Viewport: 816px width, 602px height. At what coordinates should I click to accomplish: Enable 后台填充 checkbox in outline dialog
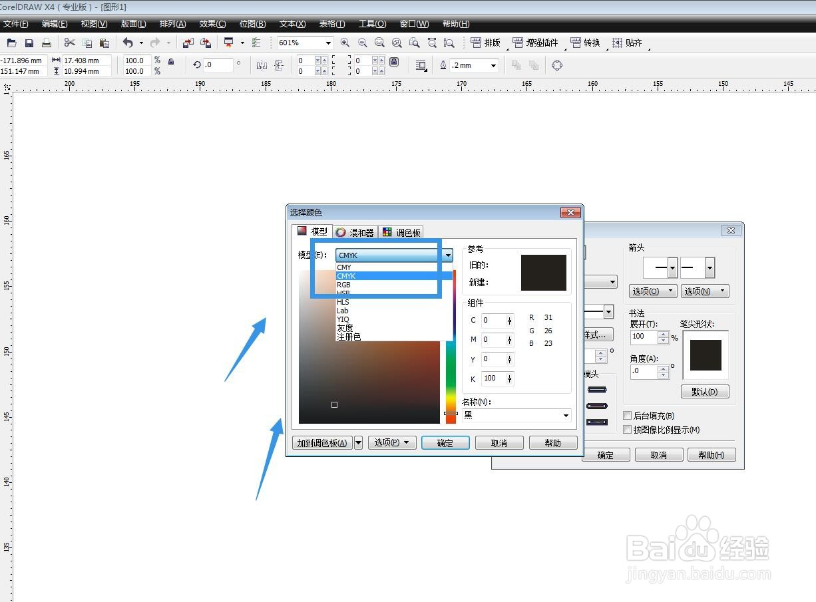click(x=627, y=416)
